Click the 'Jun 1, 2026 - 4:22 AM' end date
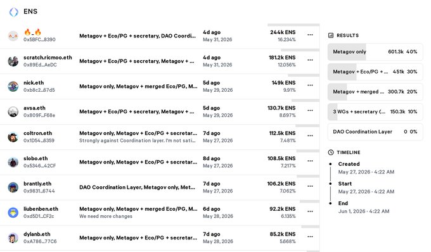 pyautogui.click(x=364, y=211)
